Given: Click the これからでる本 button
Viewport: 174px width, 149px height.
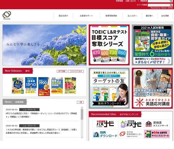Looking at the screenshot, I should tap(76, 71).
